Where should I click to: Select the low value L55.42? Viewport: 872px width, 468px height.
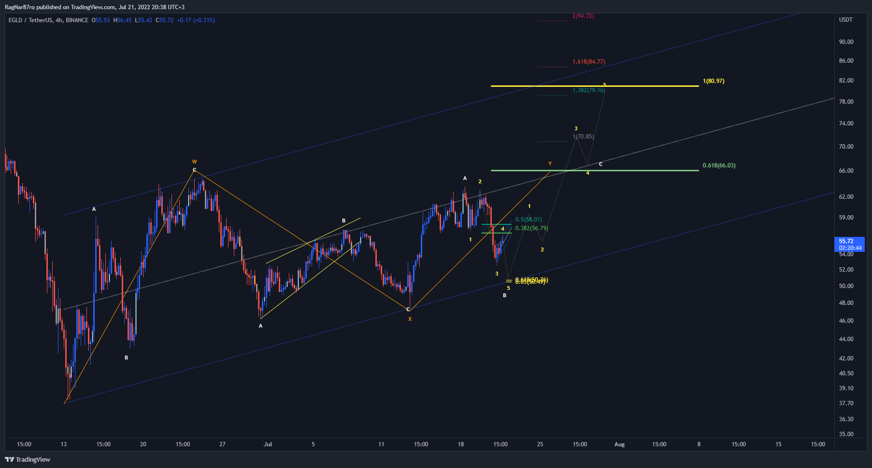143,20
